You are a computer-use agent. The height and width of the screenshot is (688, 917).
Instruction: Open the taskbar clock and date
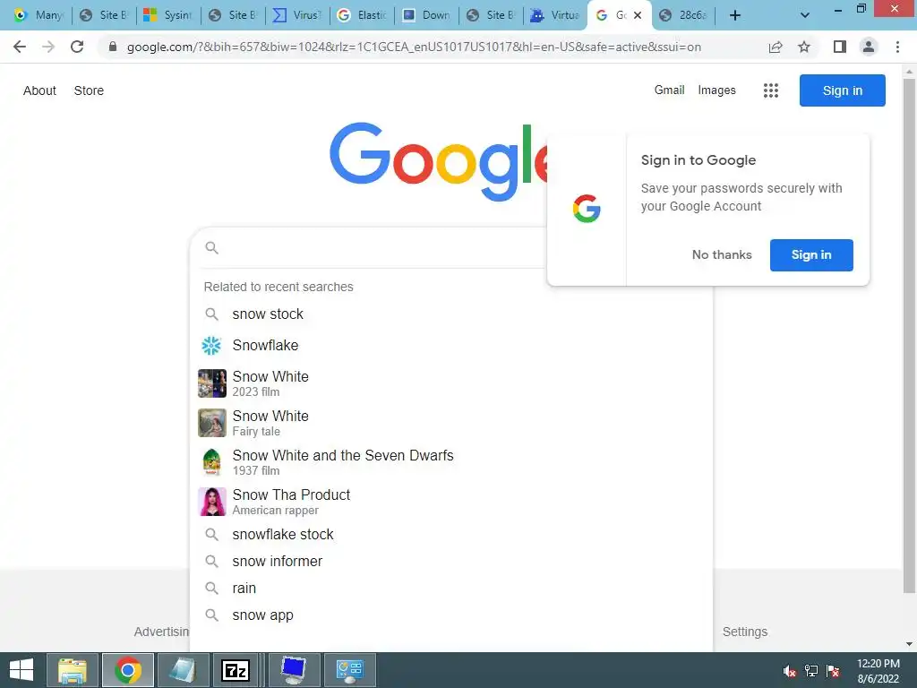click(x=878, y=671)
